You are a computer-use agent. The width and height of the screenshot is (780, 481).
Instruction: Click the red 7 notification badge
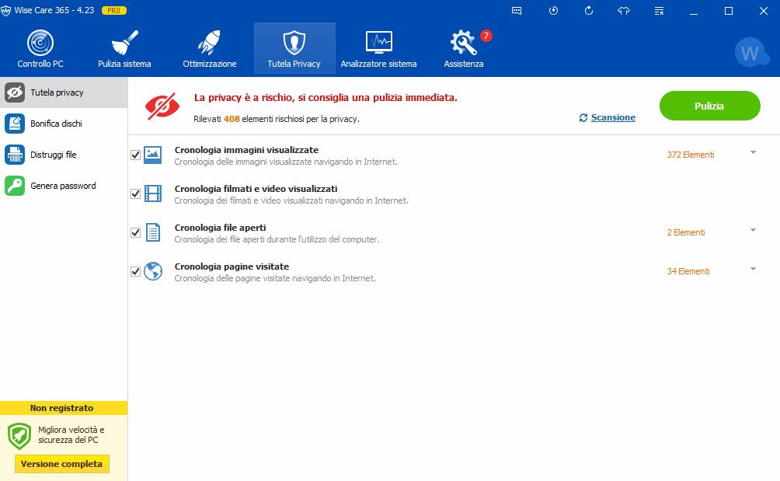tap(486, 36)
